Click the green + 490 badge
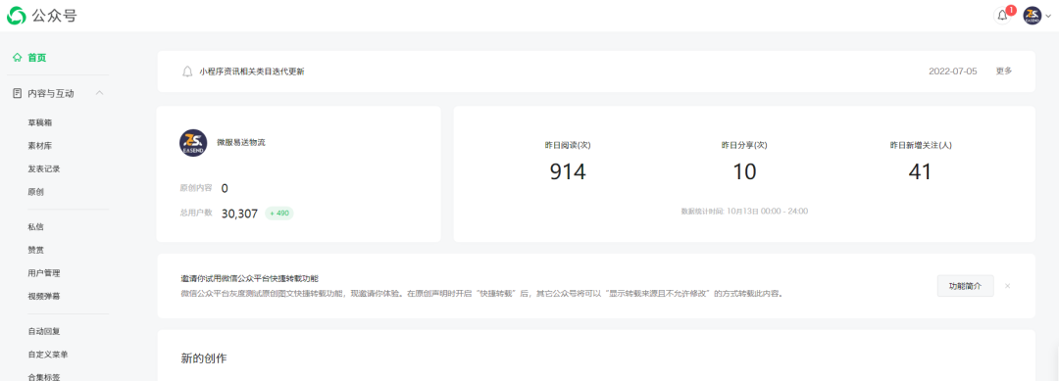The width and height of the screenshot is (1059, 381). point(278,214)
